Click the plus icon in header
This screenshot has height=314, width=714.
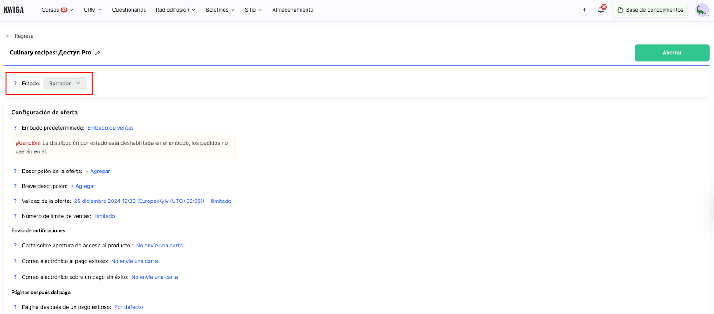[x=584, y=10]
